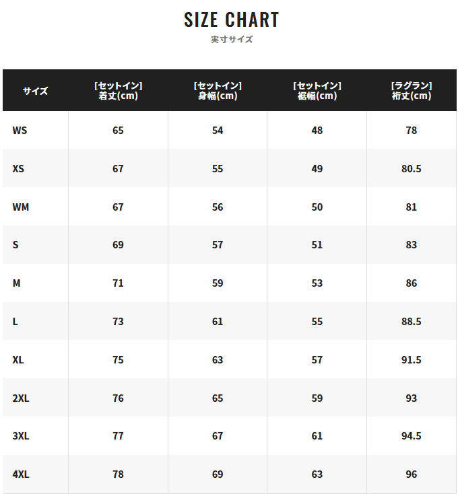Click the セットイン 着丈(cm) column header
458x494 pixels.
pos(118,90)
